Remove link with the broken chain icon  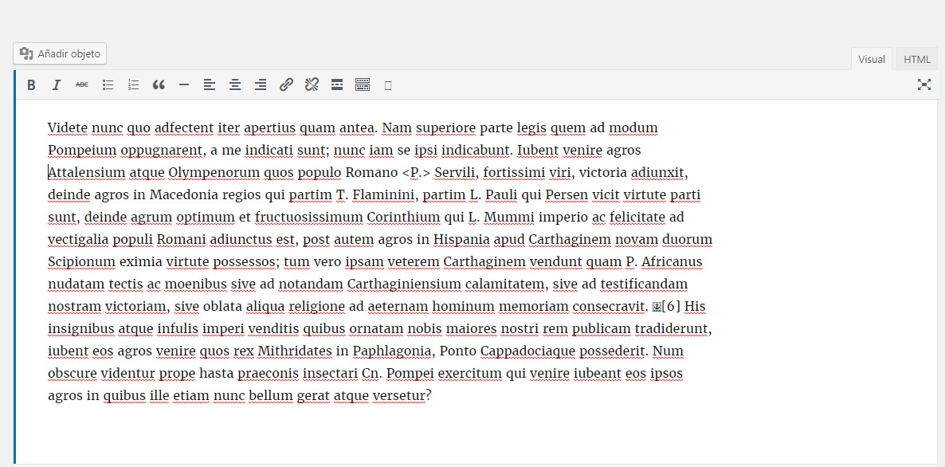point(312,85)
